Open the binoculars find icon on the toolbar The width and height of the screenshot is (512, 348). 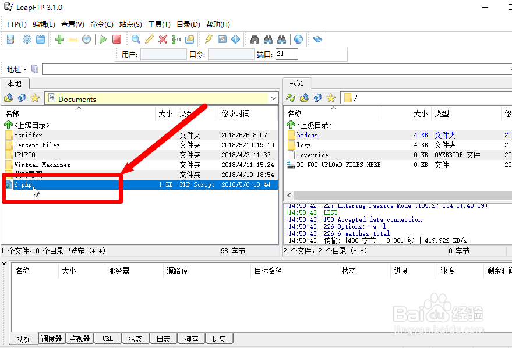click(x=255, y=39)
